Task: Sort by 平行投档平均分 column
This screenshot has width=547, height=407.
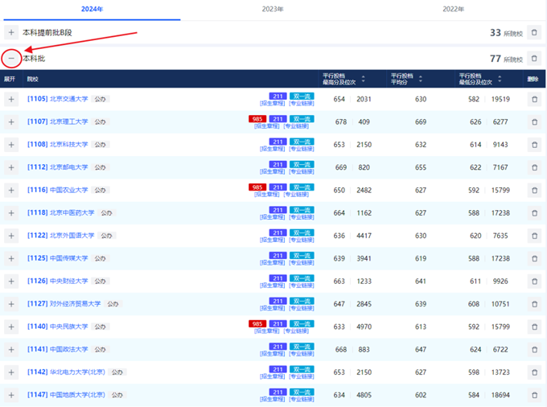Action: pos(421,79)
